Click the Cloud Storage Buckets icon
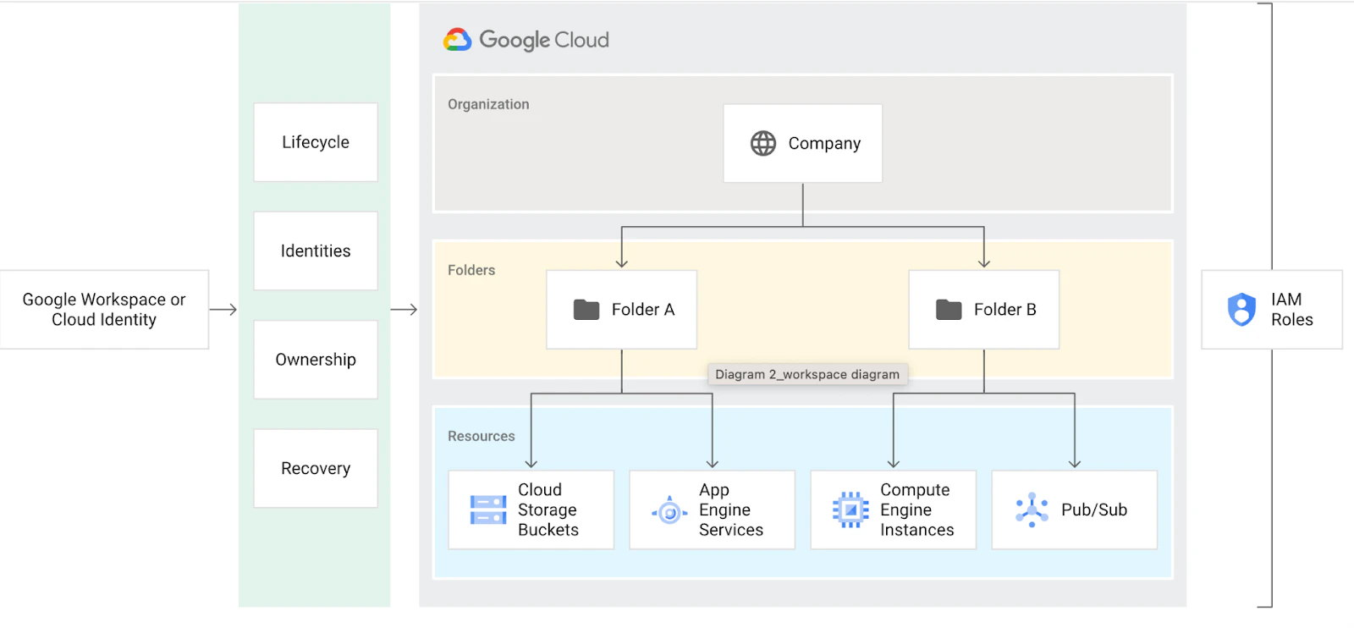1354x628 pixels. (x=488, y=510)
